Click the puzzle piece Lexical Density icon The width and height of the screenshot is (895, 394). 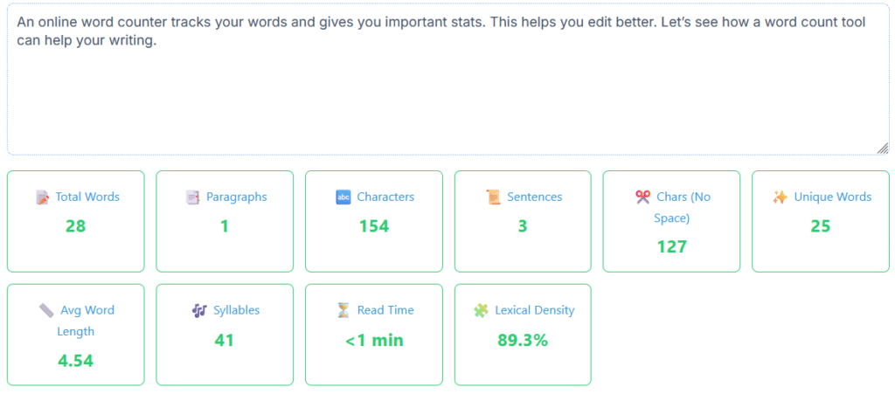coord(481,311)
